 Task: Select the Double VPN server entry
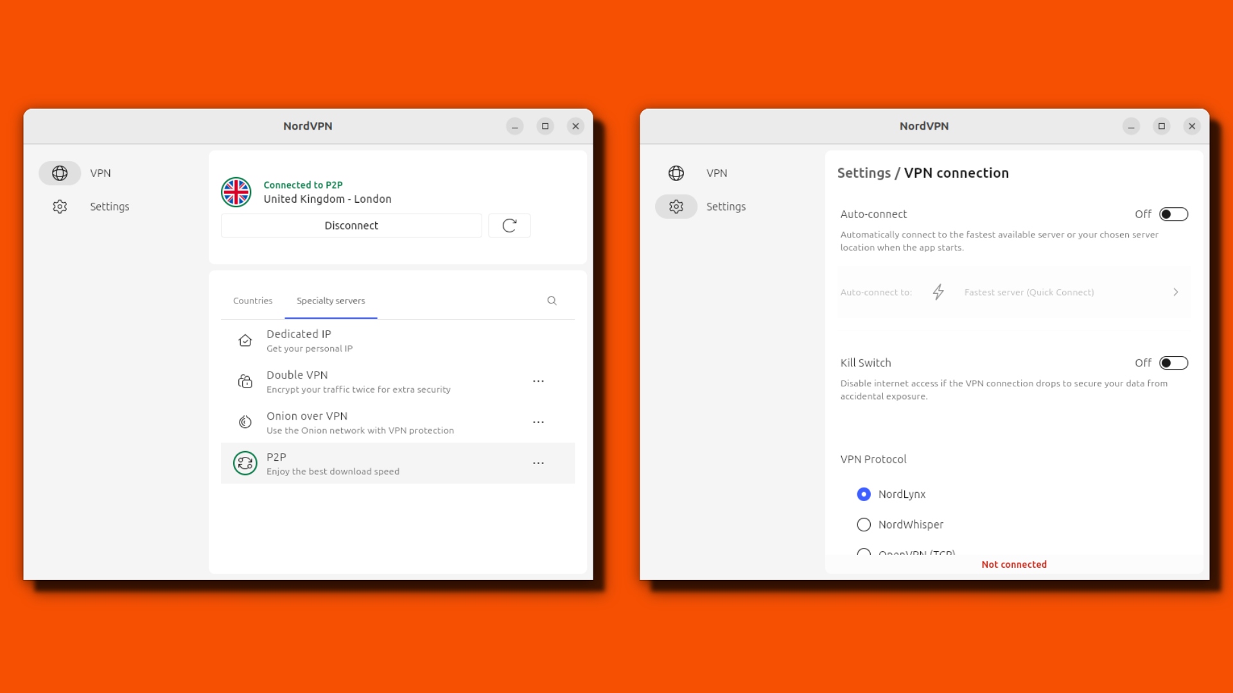[x=398, y=381]
